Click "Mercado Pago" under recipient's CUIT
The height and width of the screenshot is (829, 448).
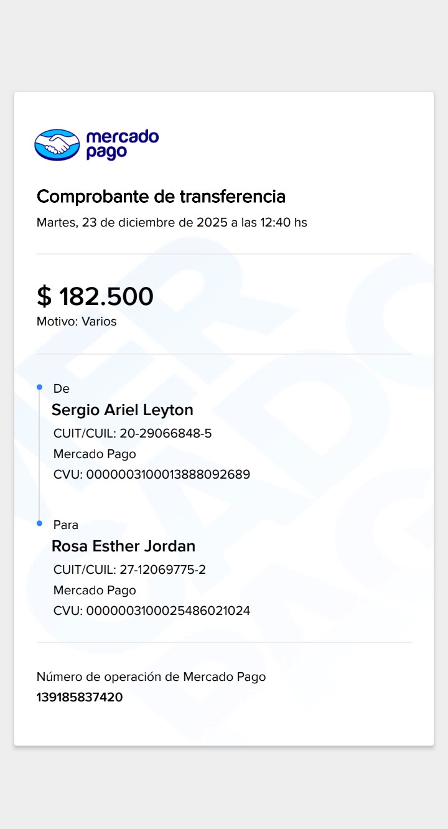pos(95,590)
